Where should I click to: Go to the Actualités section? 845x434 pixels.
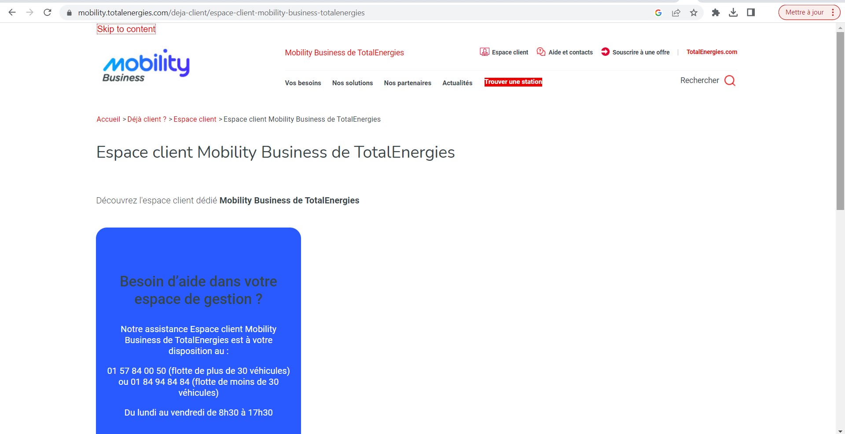457,83
